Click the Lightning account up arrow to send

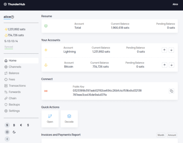coord(164,50)
